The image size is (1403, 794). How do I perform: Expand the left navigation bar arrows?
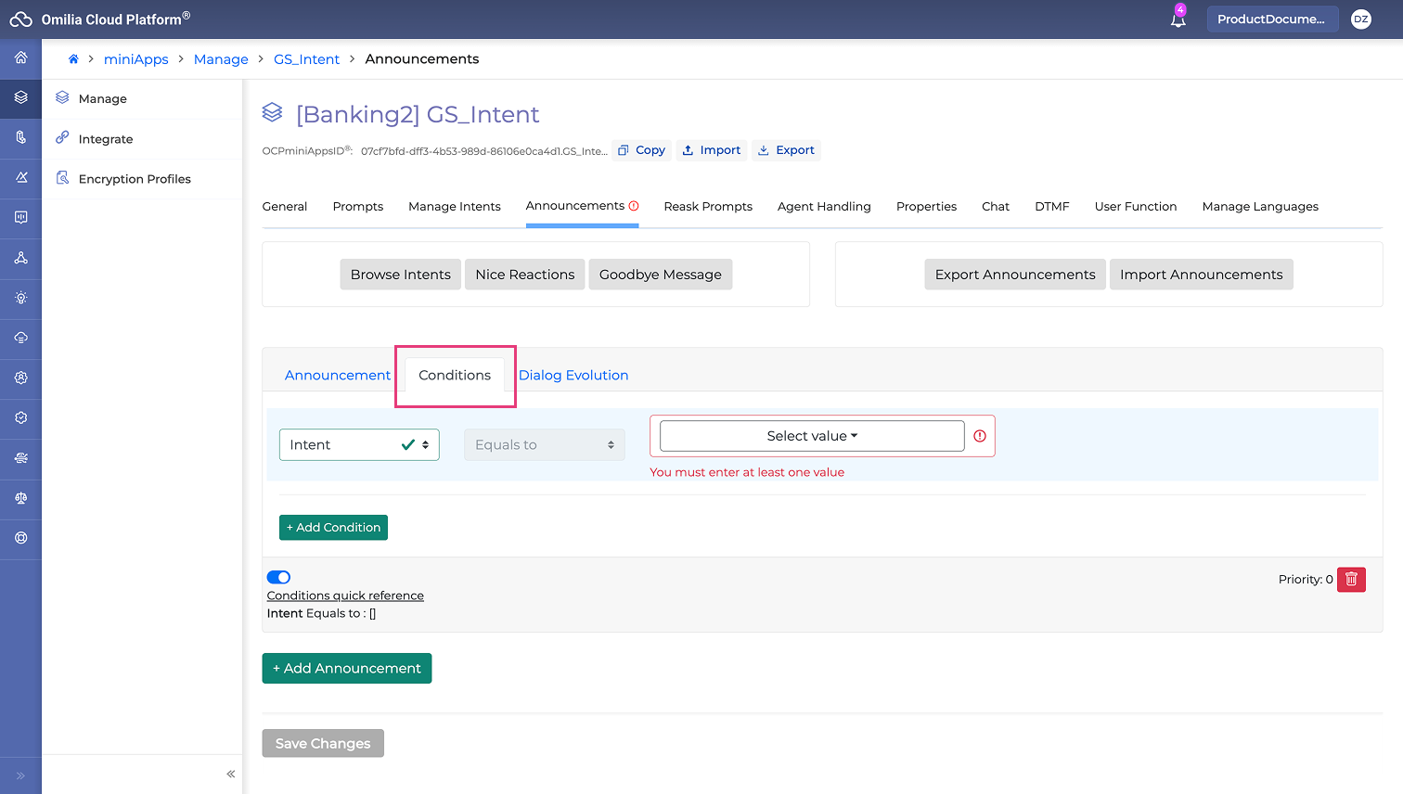[20, 775]
